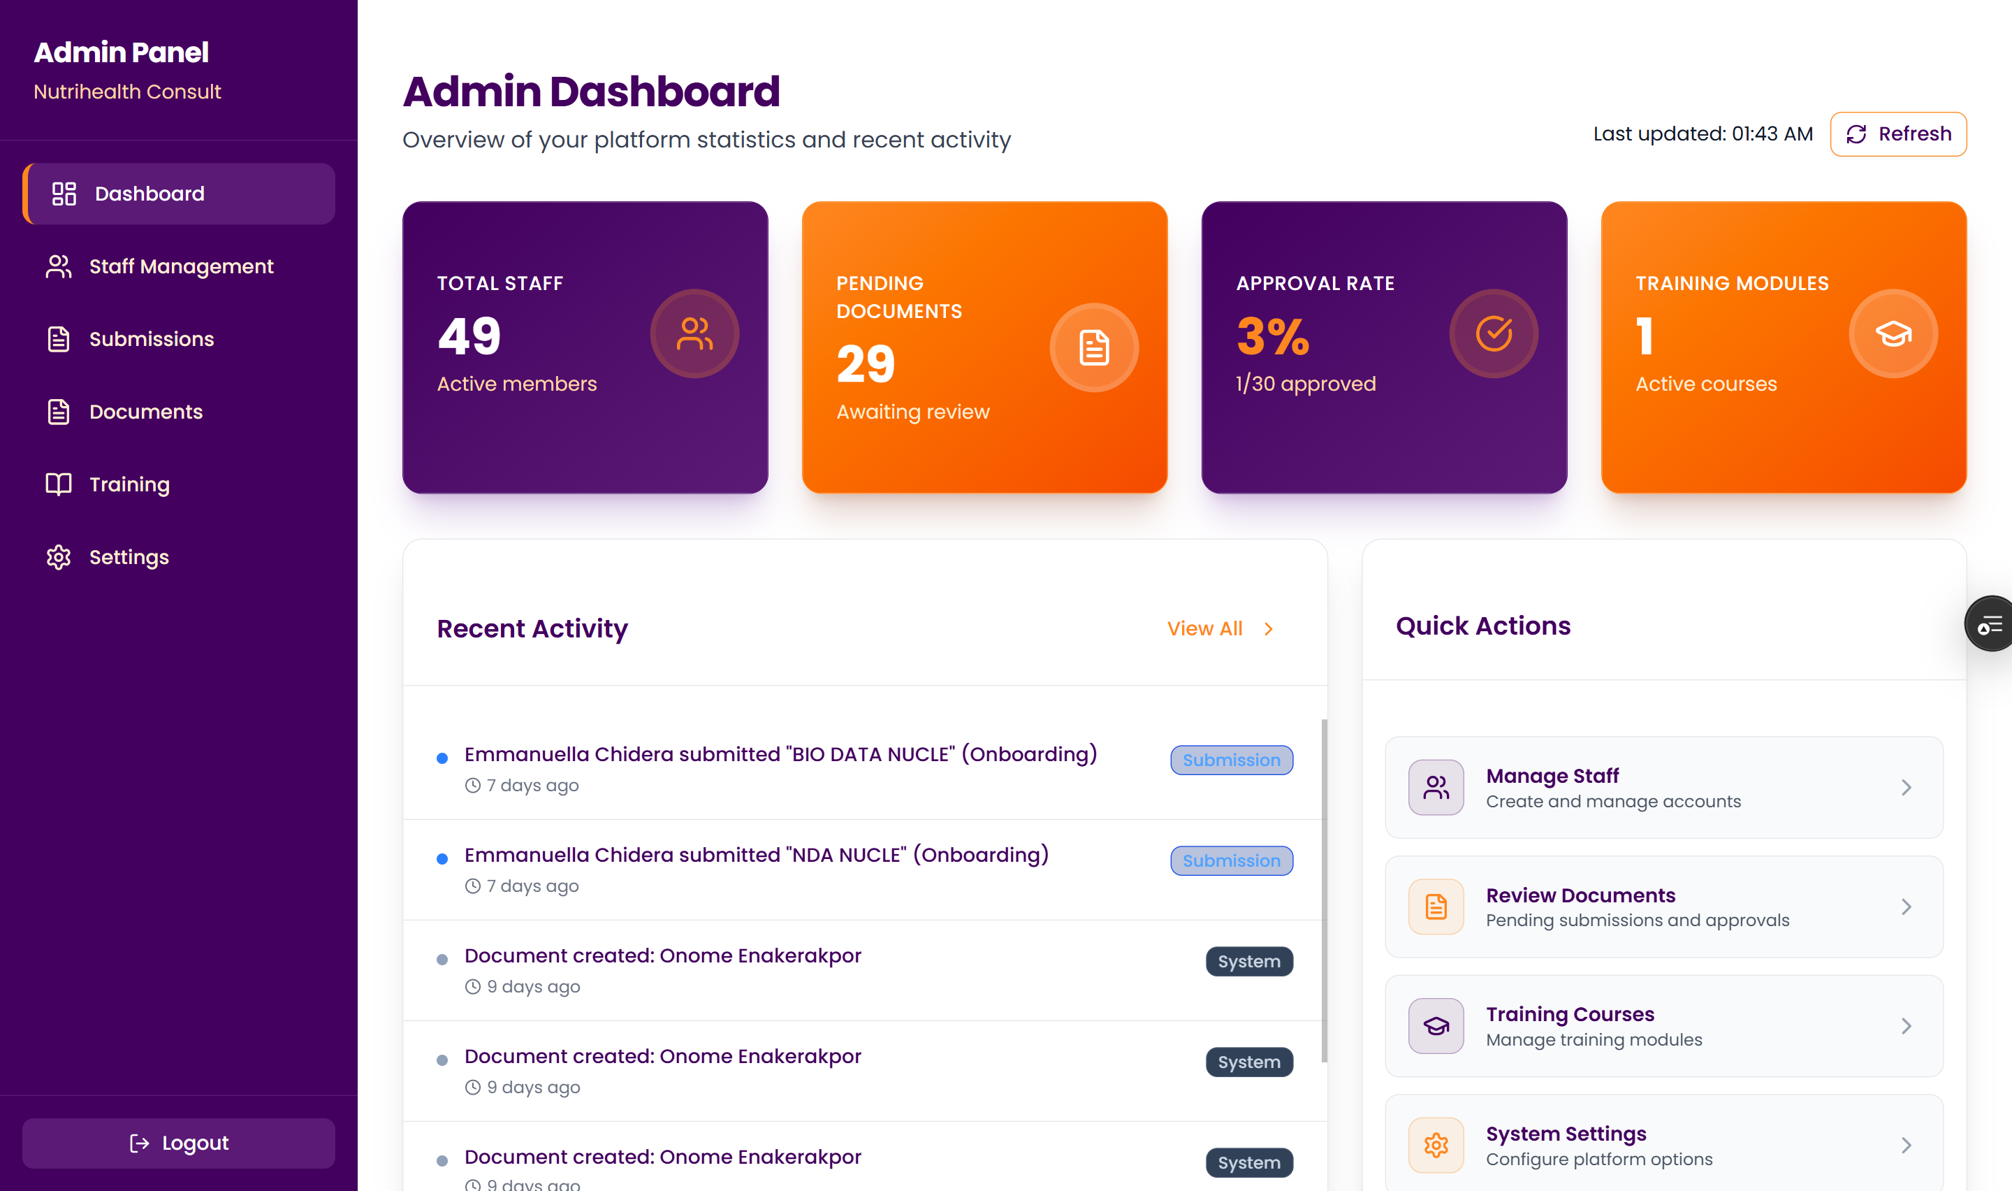
Task: Open Training Courses quick action
Action: (x=1664, y=1025)
